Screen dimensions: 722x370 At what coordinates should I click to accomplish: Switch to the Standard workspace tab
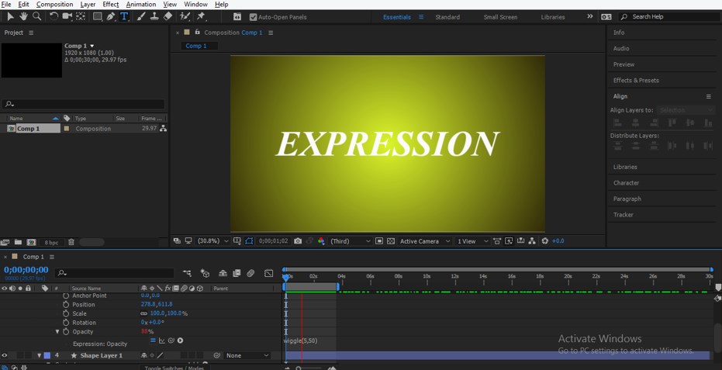click(447, 17)
